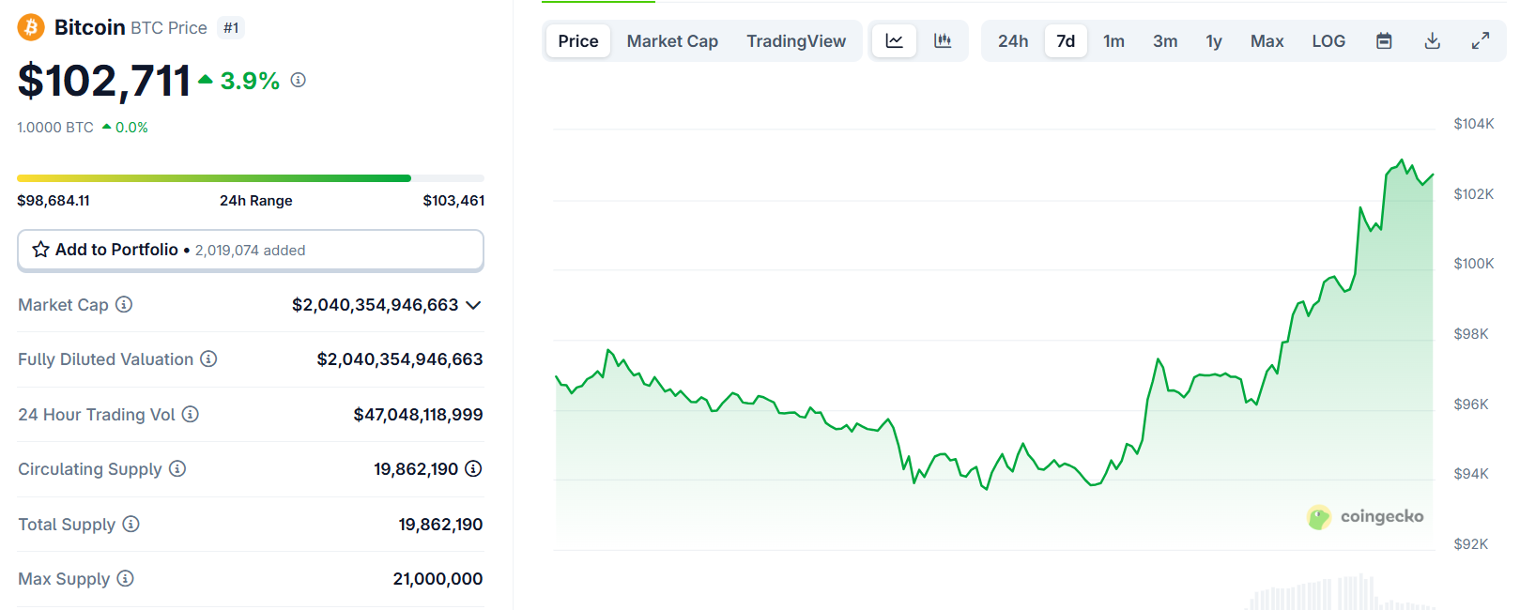Set chart range to 1m

1114,41
